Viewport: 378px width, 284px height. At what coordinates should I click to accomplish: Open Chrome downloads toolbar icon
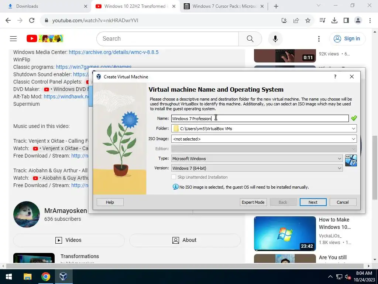334,21
